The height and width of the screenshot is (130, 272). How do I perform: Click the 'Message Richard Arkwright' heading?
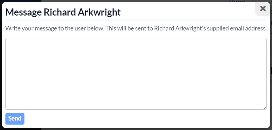point(63,12)
